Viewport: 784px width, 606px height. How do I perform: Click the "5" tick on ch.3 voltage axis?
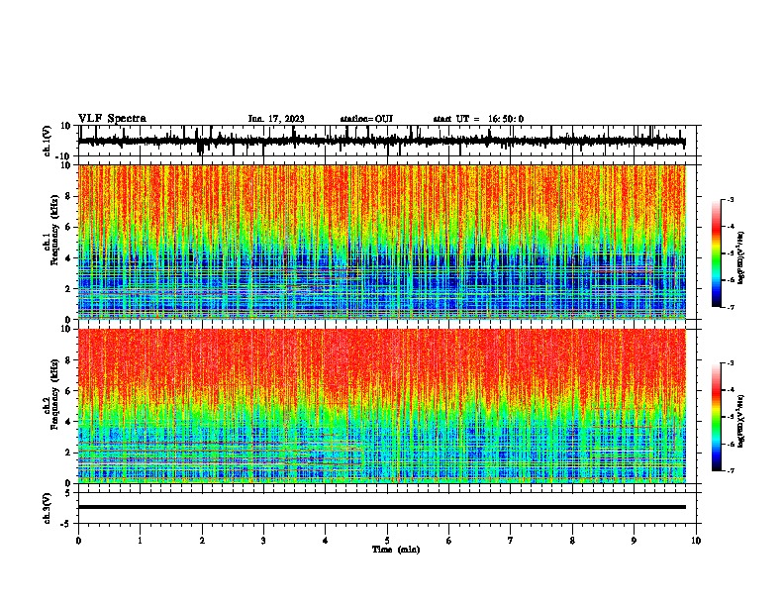pos(68,493)
